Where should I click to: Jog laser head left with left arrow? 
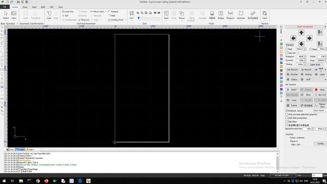click(x=293, y=38)
